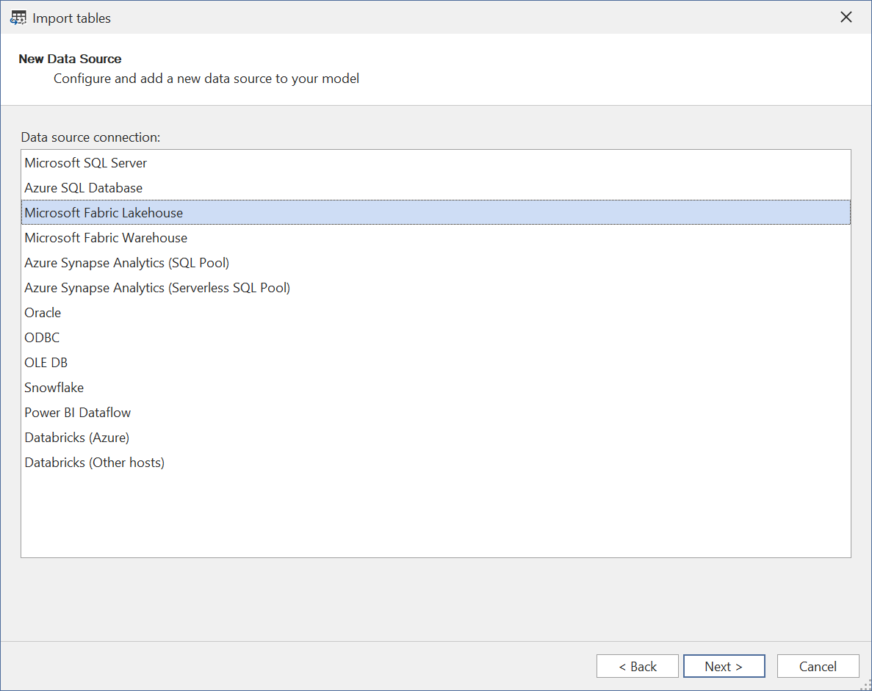
Task: Select Oracle as data source
Action: click(436, 313)
